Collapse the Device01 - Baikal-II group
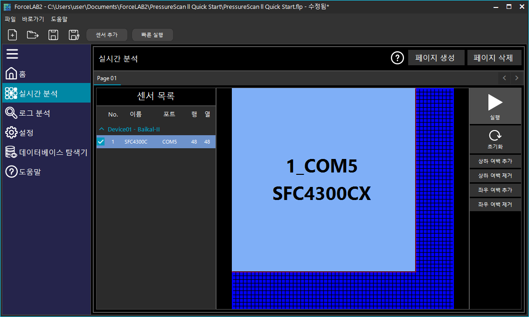The height and width of the screenshot is (317, 529). [102, 129]
